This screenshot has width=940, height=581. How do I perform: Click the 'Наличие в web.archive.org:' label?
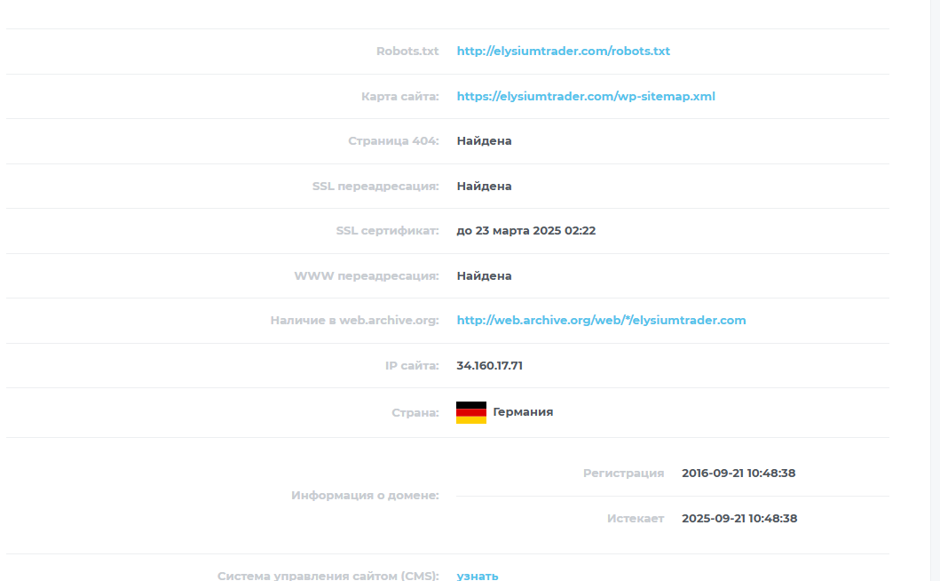click(354, 321)
